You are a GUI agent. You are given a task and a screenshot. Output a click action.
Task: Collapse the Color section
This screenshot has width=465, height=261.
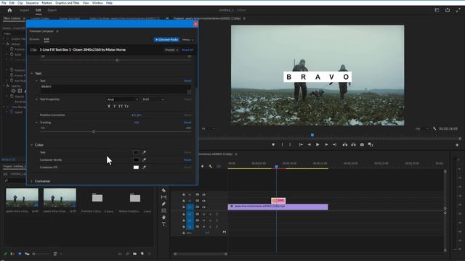click(x=32, y=145)
